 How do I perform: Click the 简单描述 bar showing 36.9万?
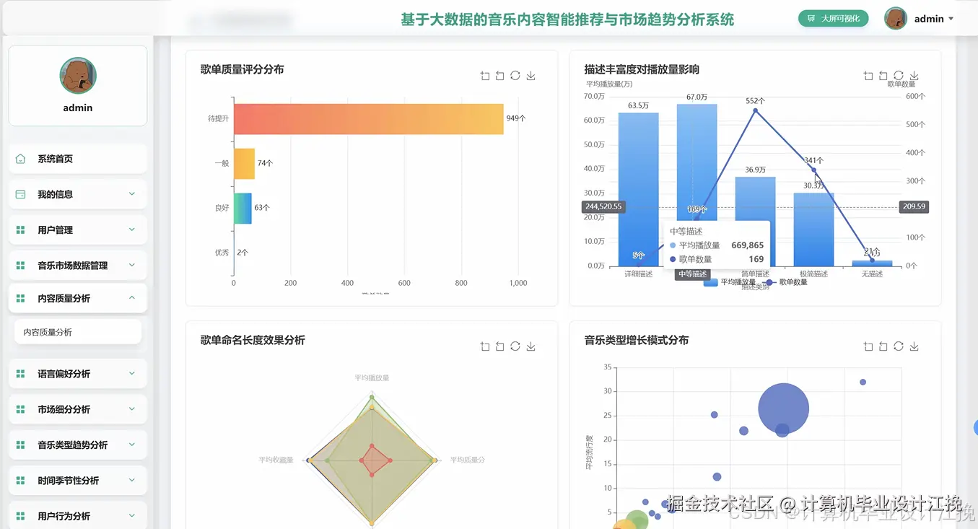755,222
